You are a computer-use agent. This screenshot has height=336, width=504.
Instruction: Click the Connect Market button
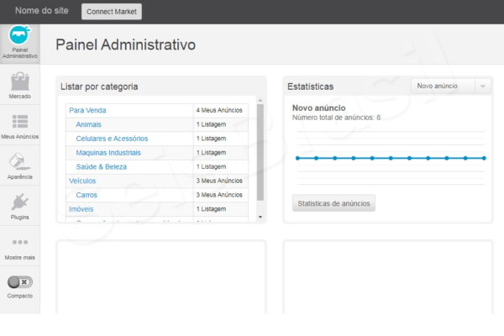tap(112, 12)
